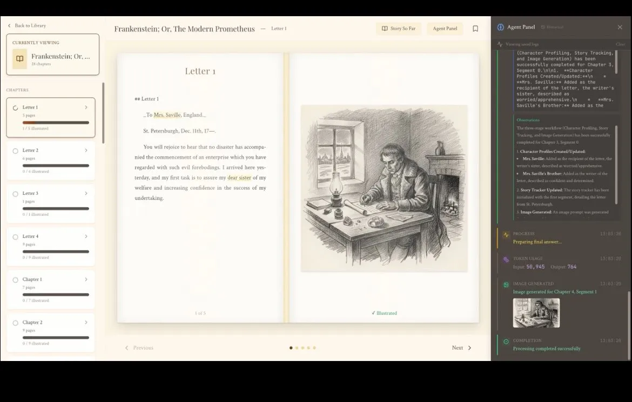Image resolution: width=632 pixels, height=402 pixels.
Task: Click the Back to Library arrow icon
Action: 9,26
